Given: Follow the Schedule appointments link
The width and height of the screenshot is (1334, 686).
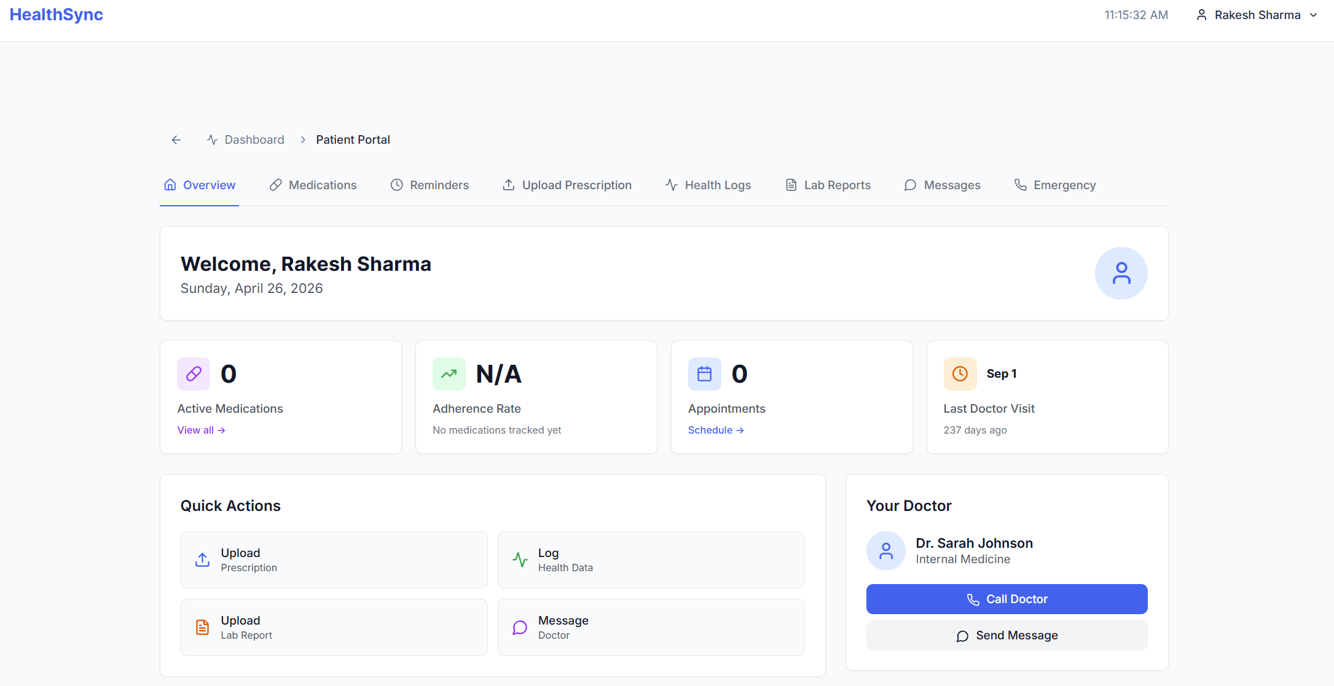Looking at the screenshot, I should 716,431.
